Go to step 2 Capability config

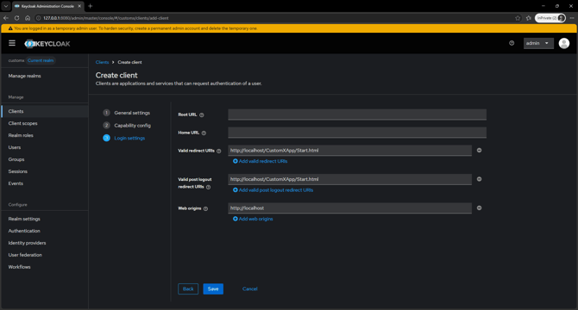tap(127, 126)
